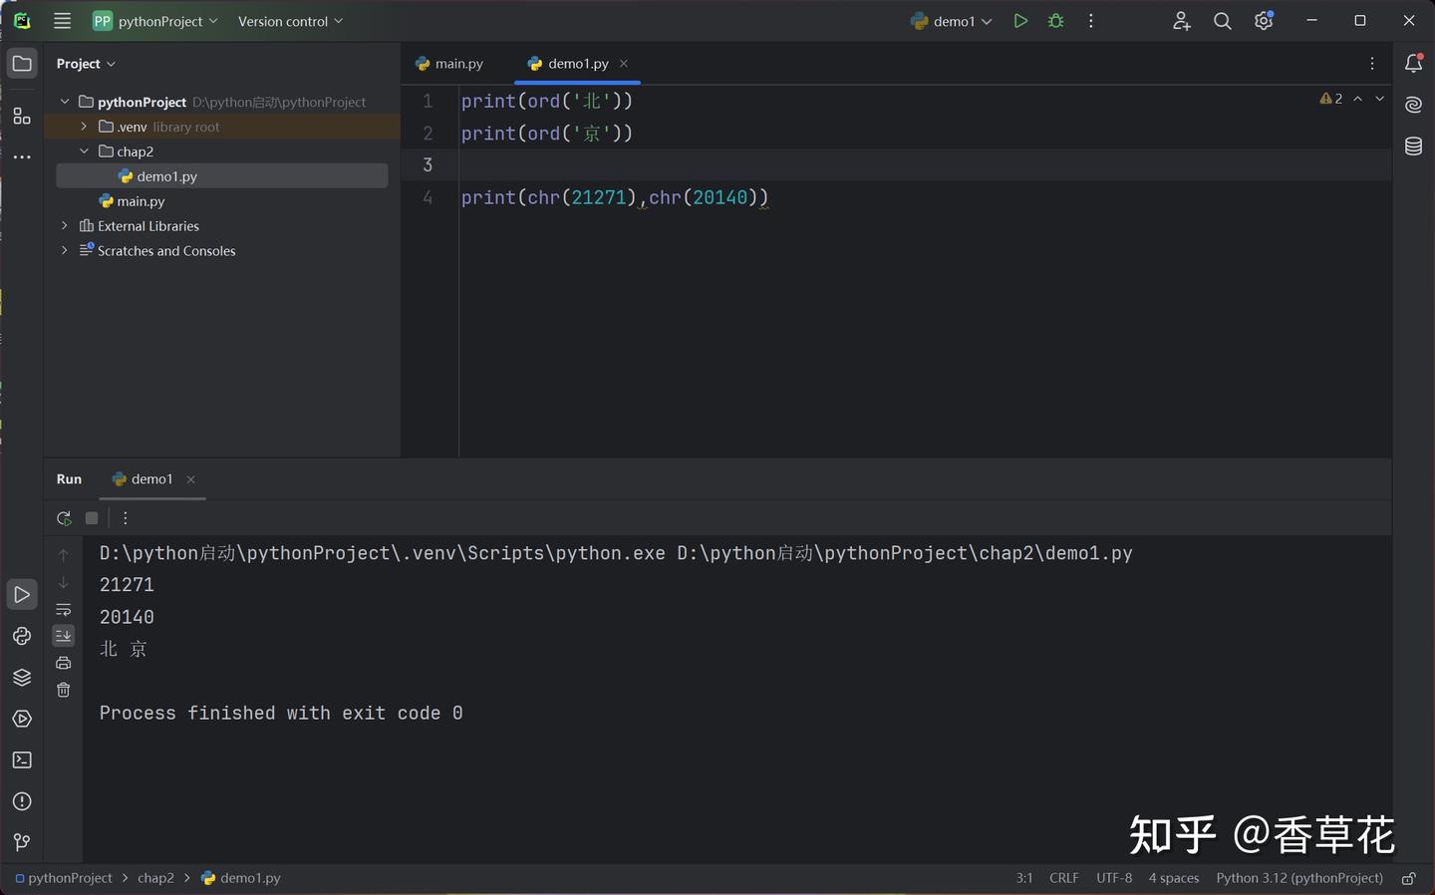This screenshot has width=1435, height=895.
Task: Open the Database tool window
Action: (x=1413, y=147)
